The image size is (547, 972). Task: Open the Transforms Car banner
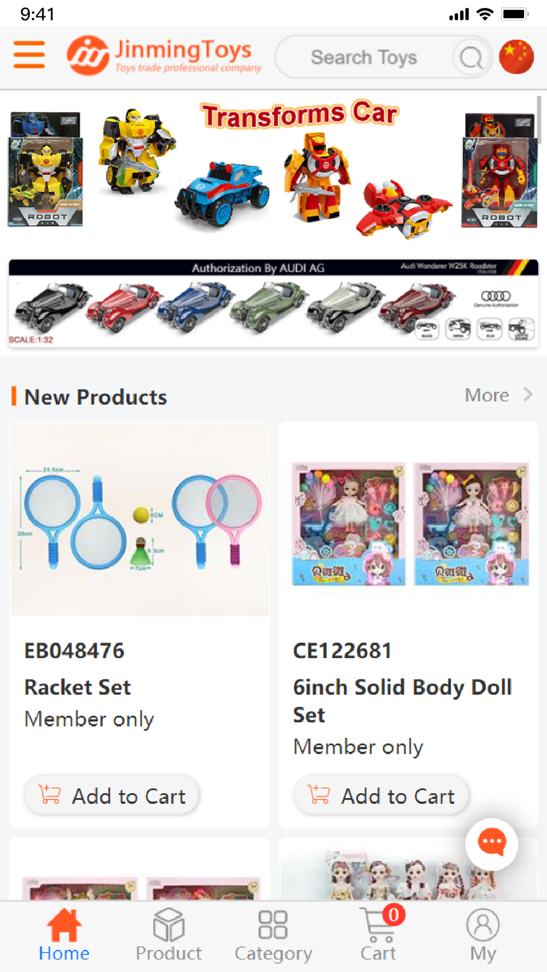tap(273, 169)
